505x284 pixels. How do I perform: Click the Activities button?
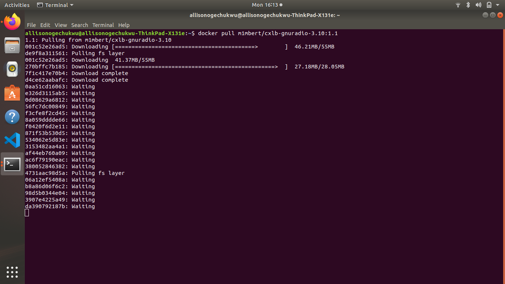click(17, 5)
